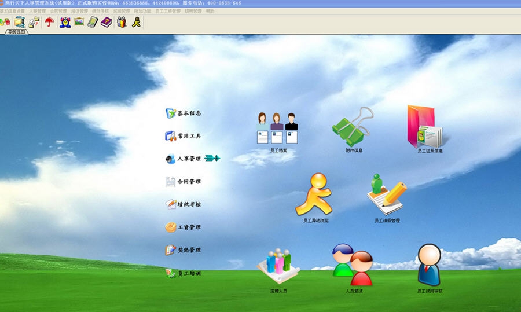Click the documents transfer toolbar icon
This screenshot has width=521, height=312.
pos(34,22)
